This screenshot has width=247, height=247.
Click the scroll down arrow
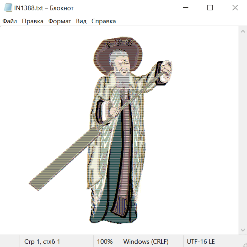point(243,230)
